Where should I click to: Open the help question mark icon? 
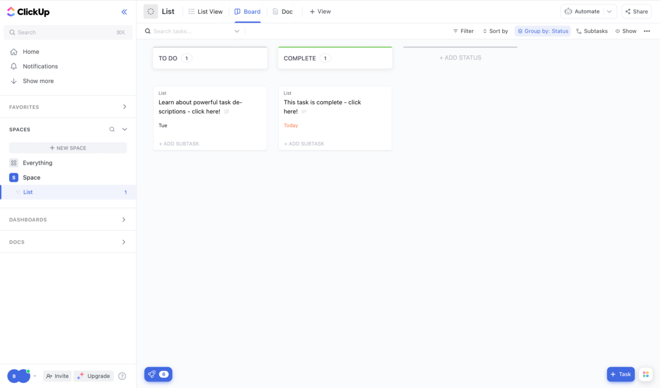tap(122, 376)
